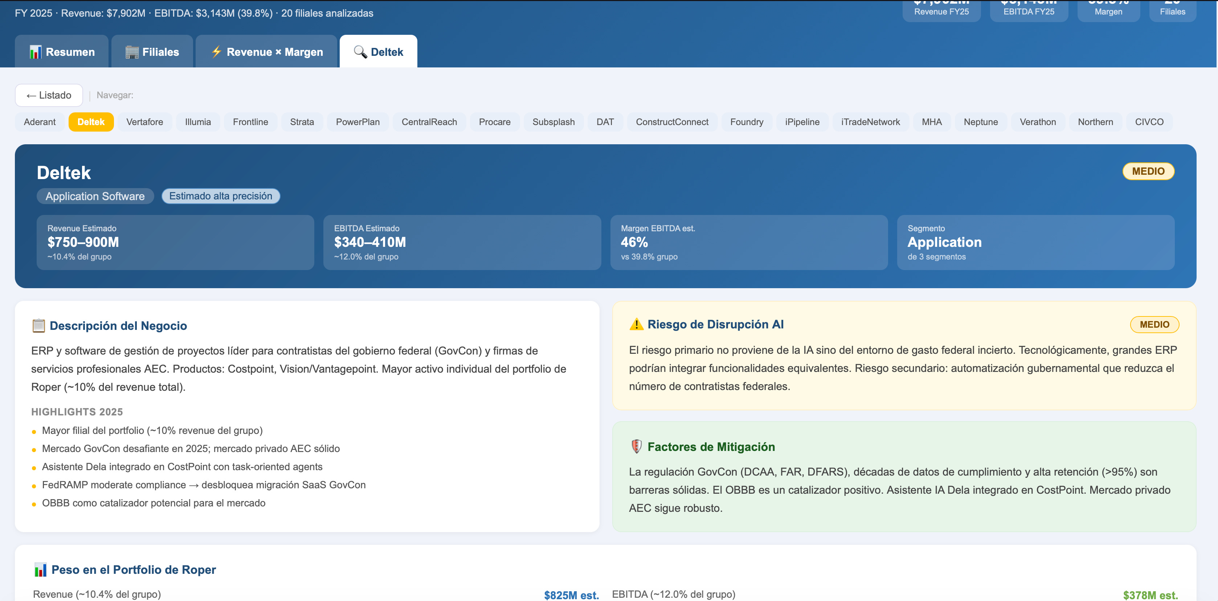1218x601 pixels.
Task: Click the clipboard icon beside Descripción del Negocio
Action: click(x=38, y=326)
